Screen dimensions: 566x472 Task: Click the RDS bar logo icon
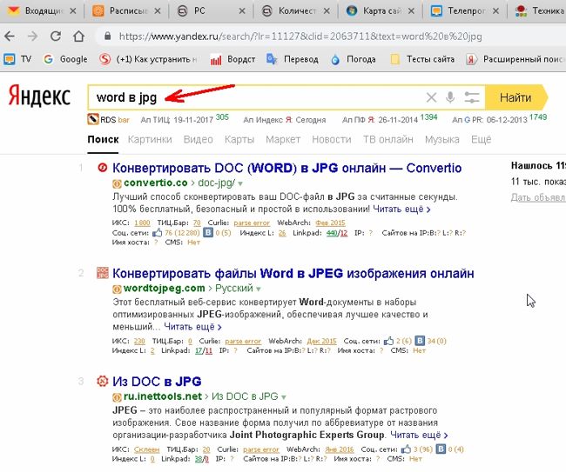(x=93, y=119)
